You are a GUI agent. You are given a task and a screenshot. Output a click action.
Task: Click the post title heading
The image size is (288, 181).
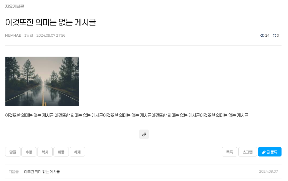pos(50,22)
